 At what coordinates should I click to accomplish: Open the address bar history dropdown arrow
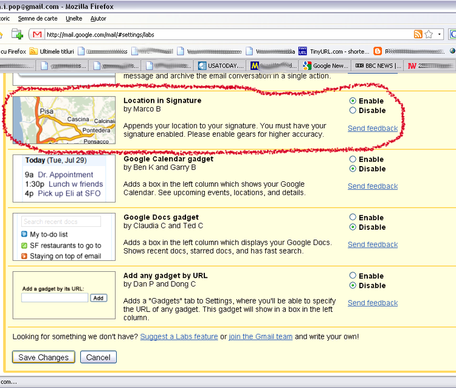tap(439, 34)
